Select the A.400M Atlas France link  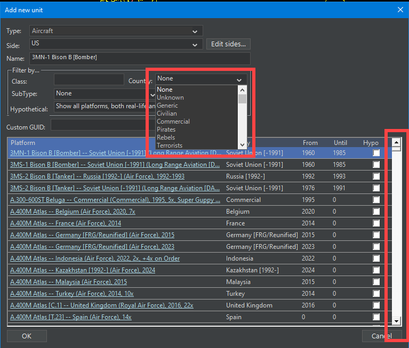click(x=66, y=223)
